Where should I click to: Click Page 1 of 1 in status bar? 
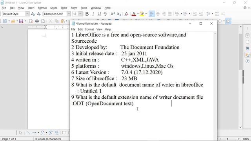[9, 139]
